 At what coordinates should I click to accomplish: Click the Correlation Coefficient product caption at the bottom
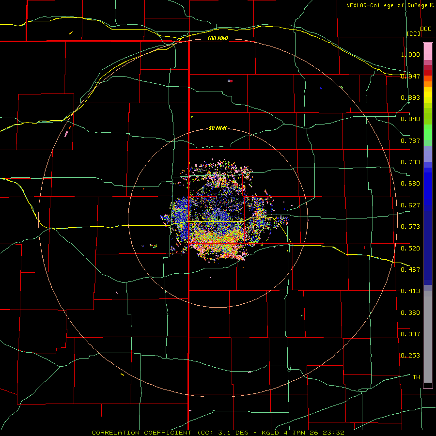(x=218, y=433)
